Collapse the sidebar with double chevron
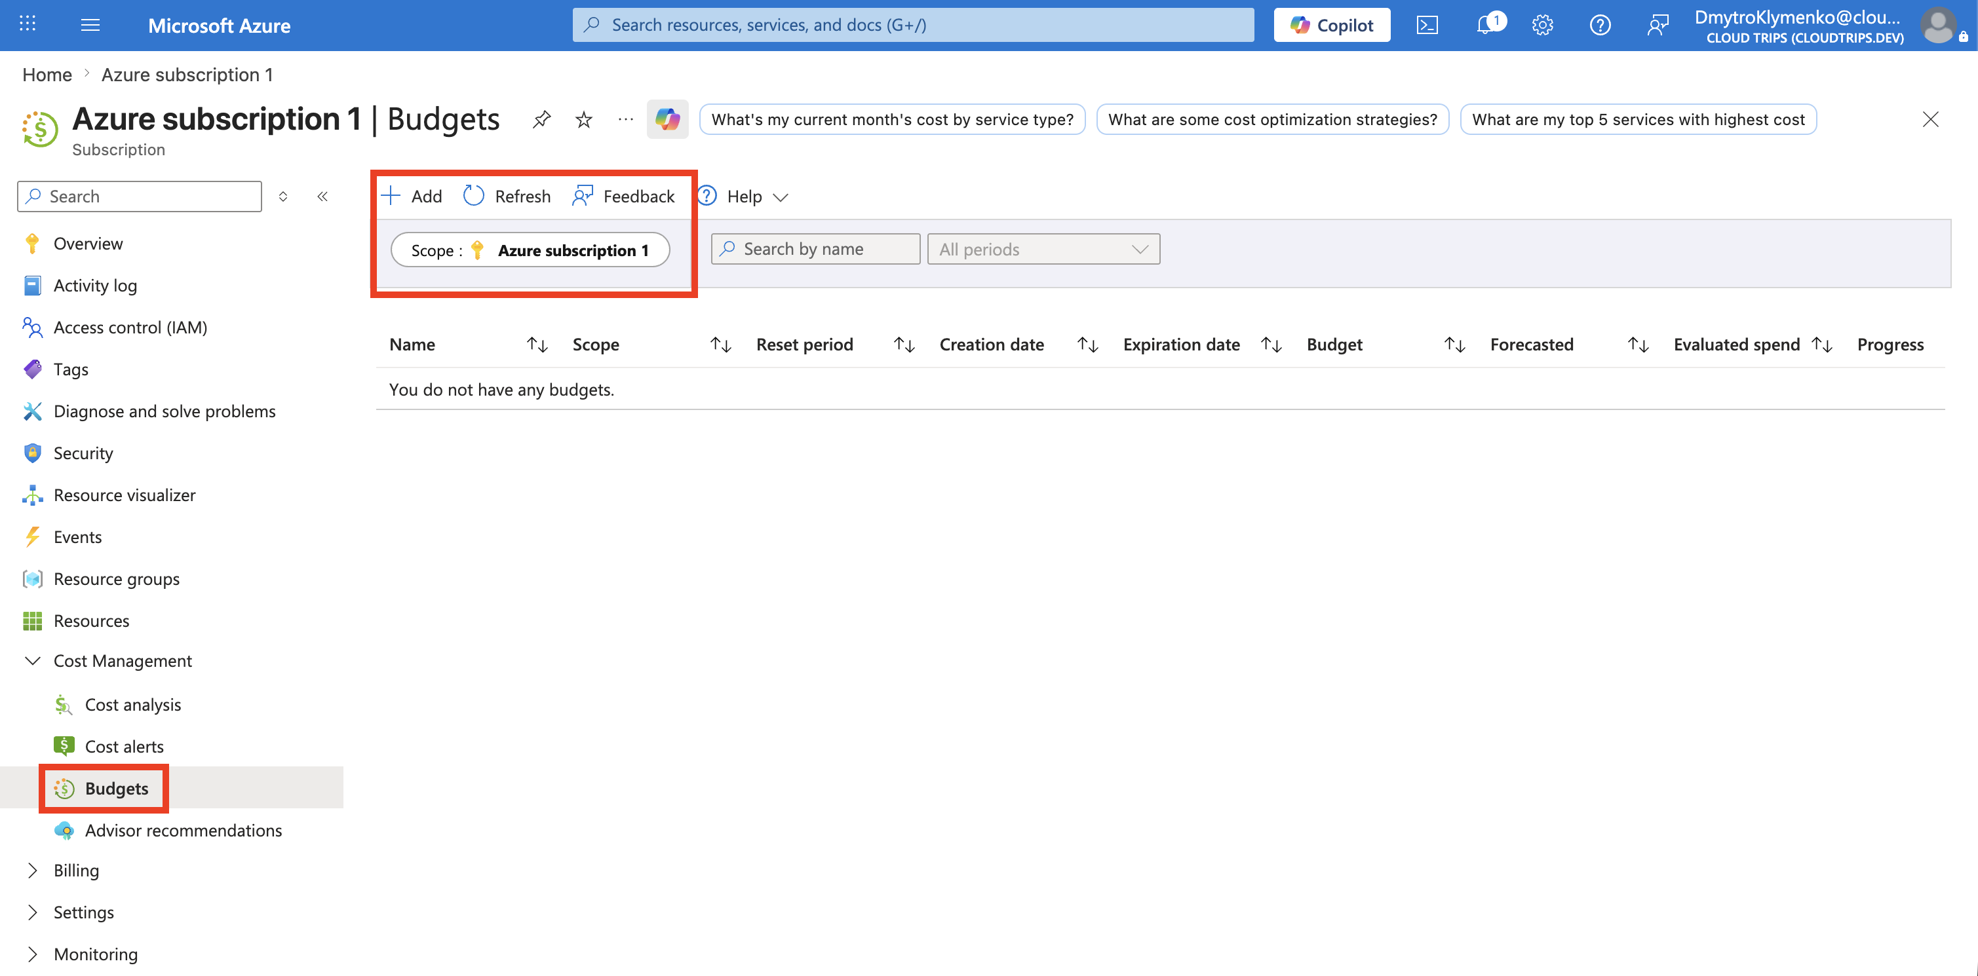The image size is (1978, 976). 322,197
